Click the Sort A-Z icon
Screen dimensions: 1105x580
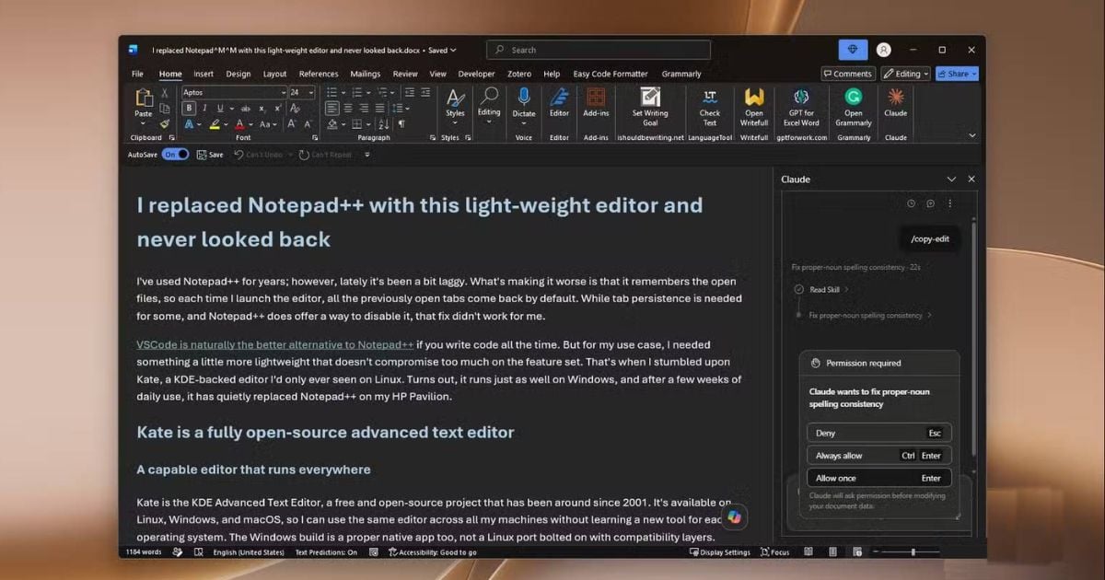pos(382,124)
